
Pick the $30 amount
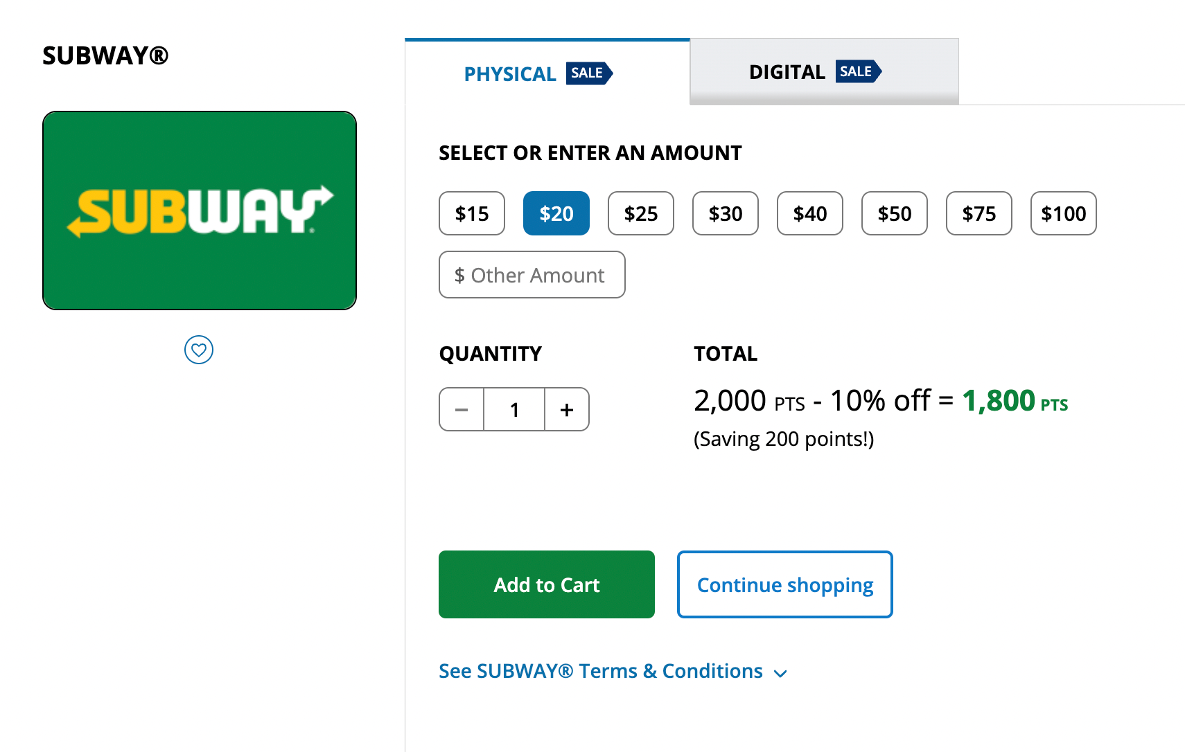726,213
